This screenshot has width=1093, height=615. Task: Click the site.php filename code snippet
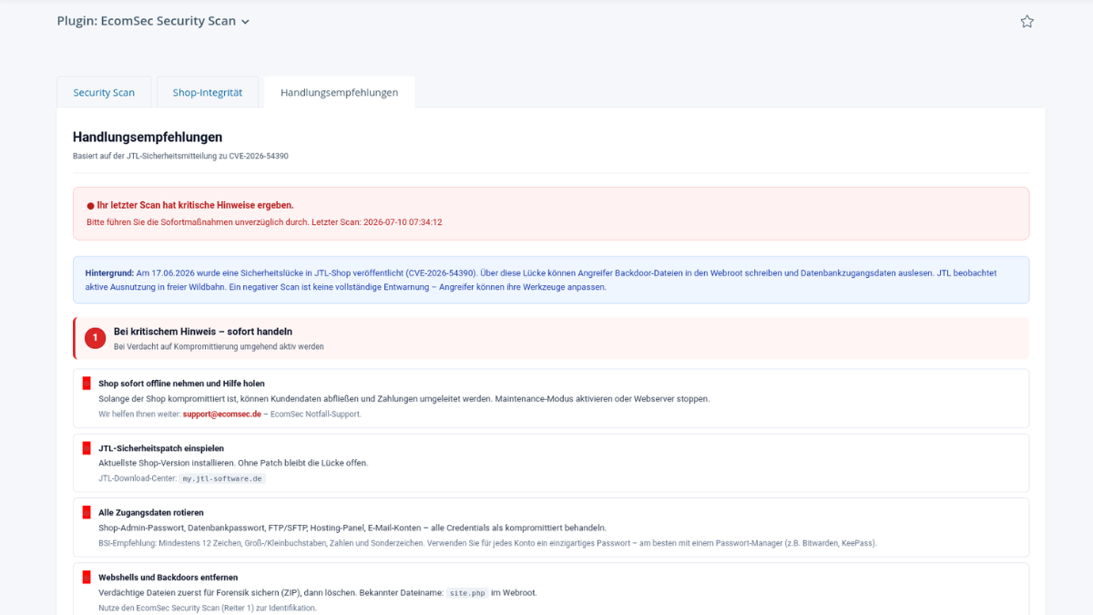tap(467, 592)
